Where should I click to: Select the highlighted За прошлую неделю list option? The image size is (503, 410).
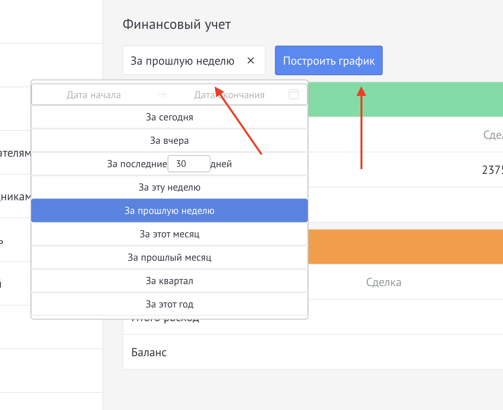coord(169,211)
